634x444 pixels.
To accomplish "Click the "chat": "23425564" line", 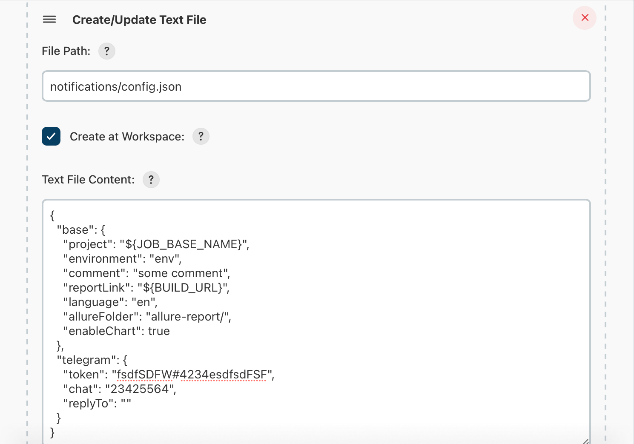I will 120,389.
